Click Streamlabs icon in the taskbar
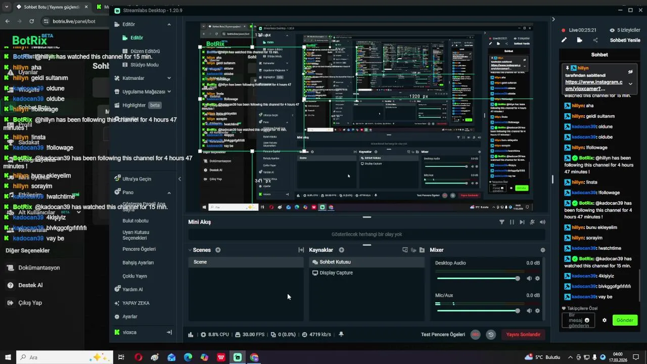This screenshot has width=647, height=364. coord(238,357)
